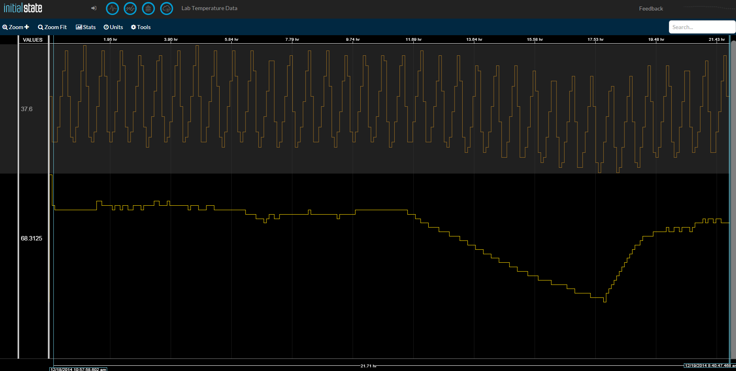This screenshot has width=736, height=371.
Task: Click the Zoom plus button
Action: (x=16, y=27)
